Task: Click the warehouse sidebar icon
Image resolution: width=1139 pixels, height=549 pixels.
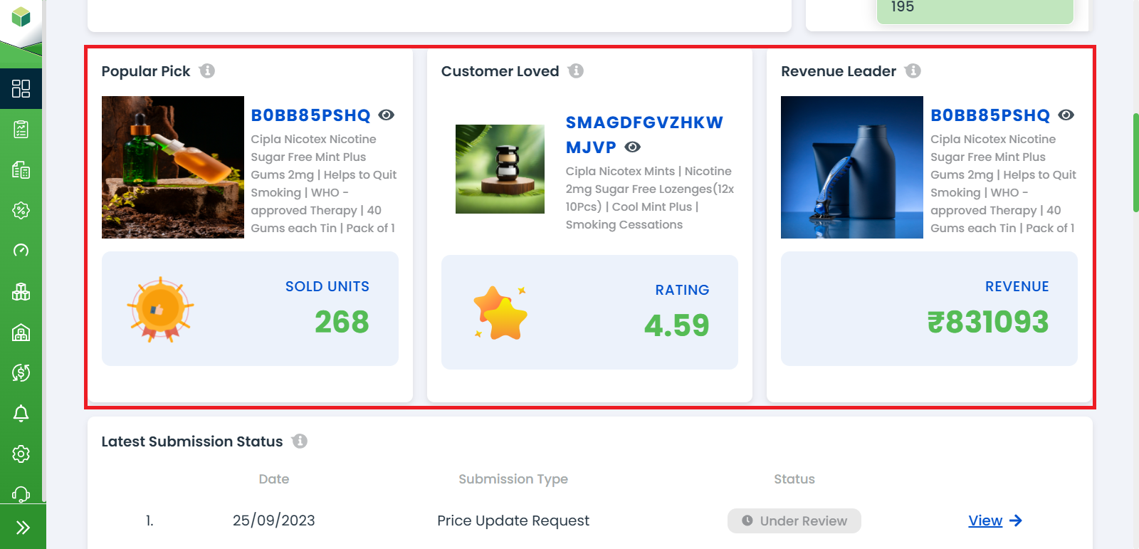Action: pyautogui.click(x=21, y=332)
